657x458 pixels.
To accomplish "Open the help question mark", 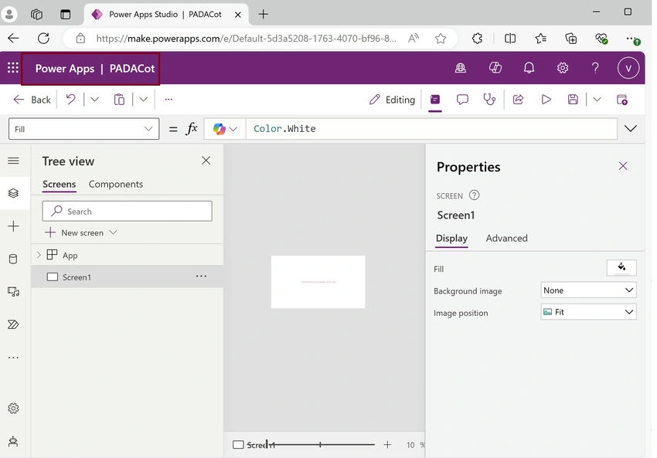I will point(595,68).
